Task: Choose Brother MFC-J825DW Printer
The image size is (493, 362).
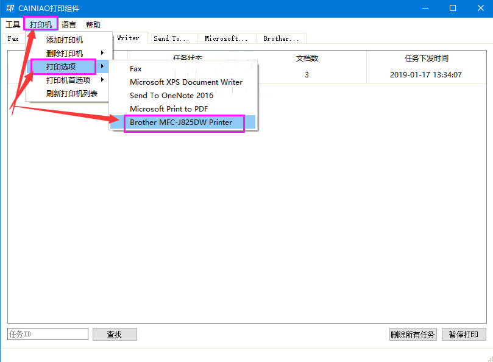Action: tap(181, 122)
